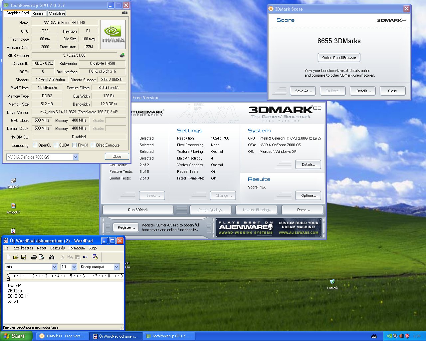
Task: Click the Copy icon in WordPad toolbar
Action: point(70,257)
